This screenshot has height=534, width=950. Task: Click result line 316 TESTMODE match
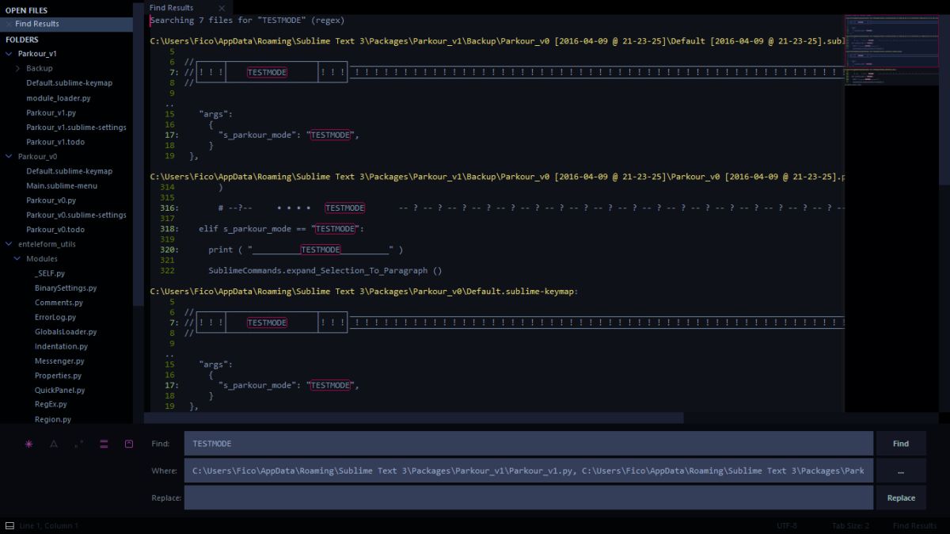click(x=344, y=208)
